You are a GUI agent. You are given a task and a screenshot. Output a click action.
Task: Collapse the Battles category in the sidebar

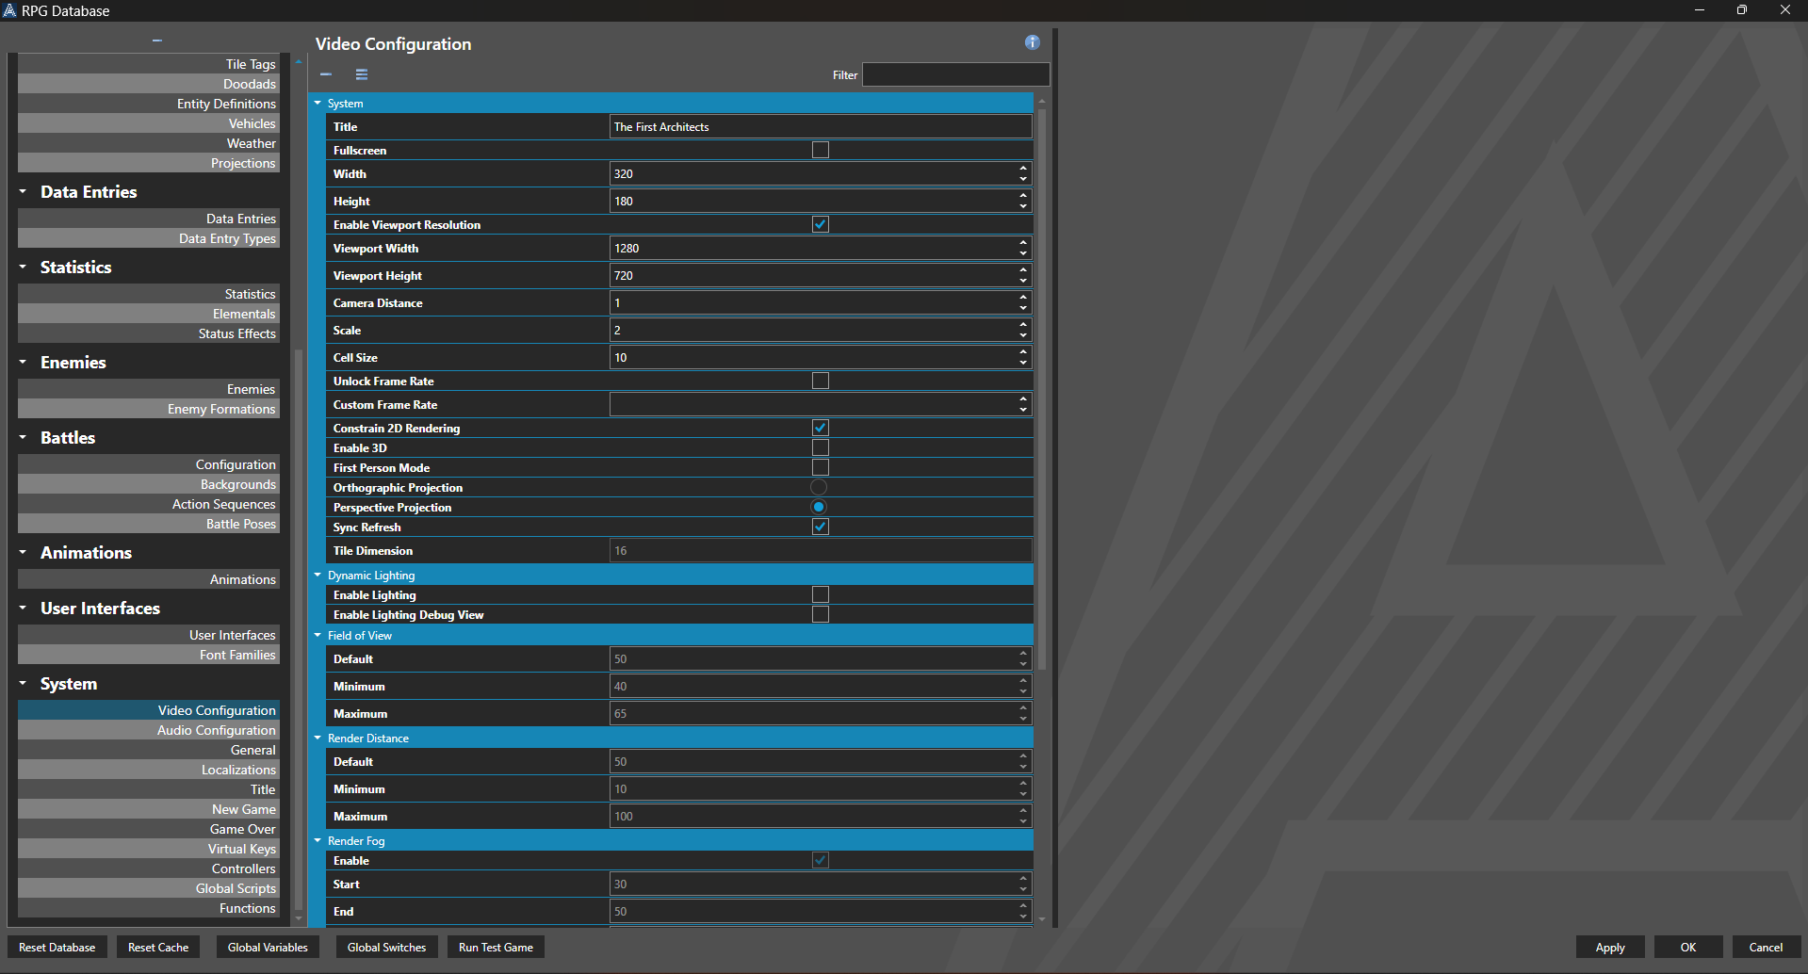pyautogui.click(x=23, y=437)
